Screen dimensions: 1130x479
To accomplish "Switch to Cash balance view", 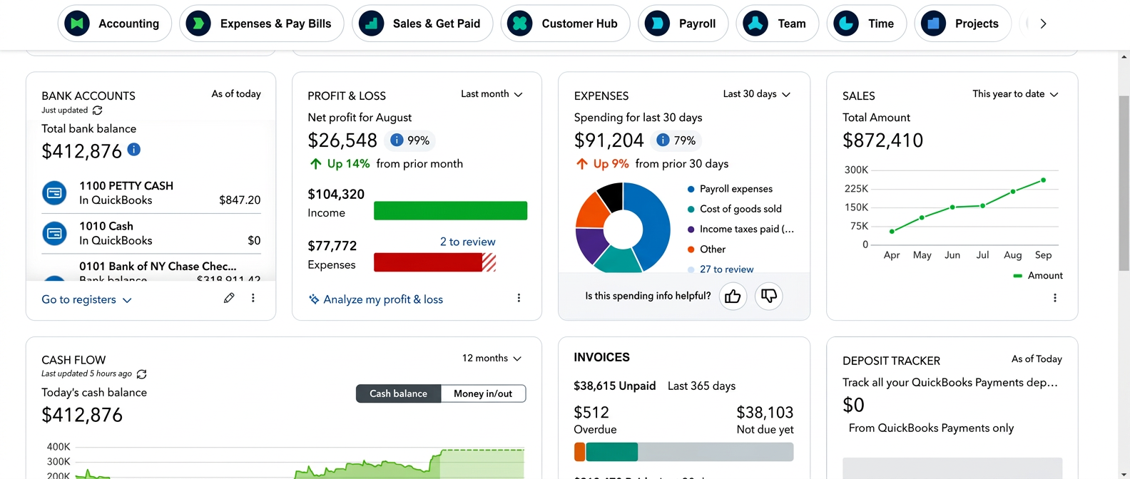I will [x=399, y=393].
